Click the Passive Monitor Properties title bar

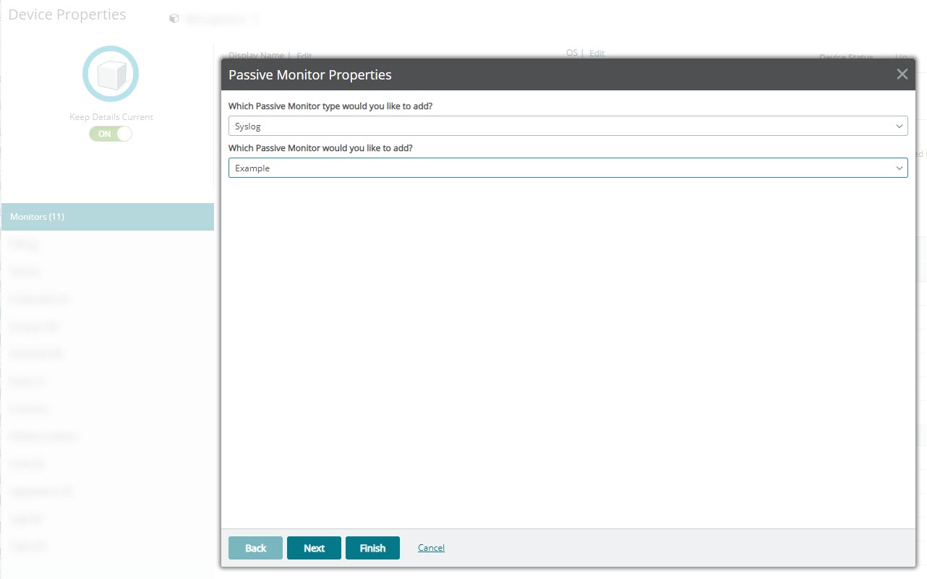click(x=506, y=74)
